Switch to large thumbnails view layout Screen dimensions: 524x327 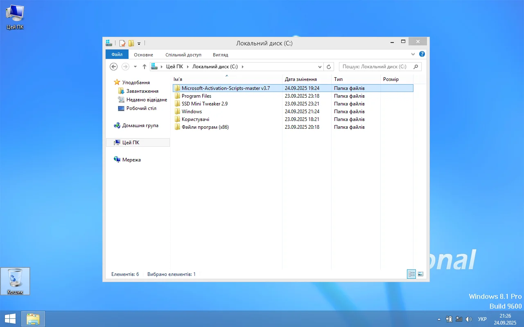420,274
